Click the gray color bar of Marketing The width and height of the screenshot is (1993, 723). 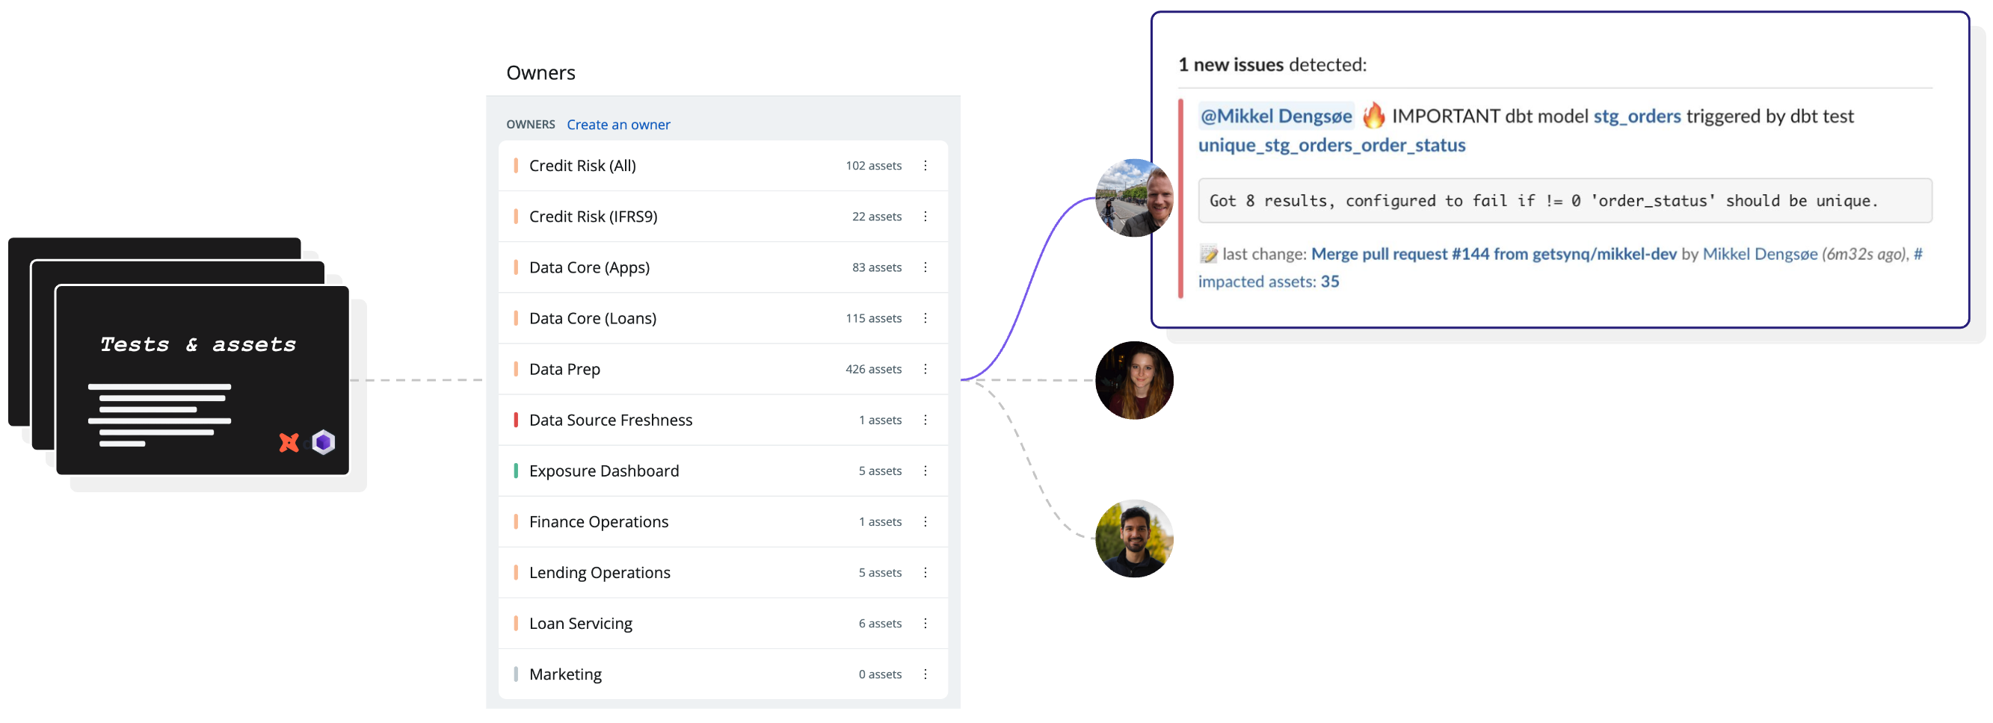click(516, 674)
